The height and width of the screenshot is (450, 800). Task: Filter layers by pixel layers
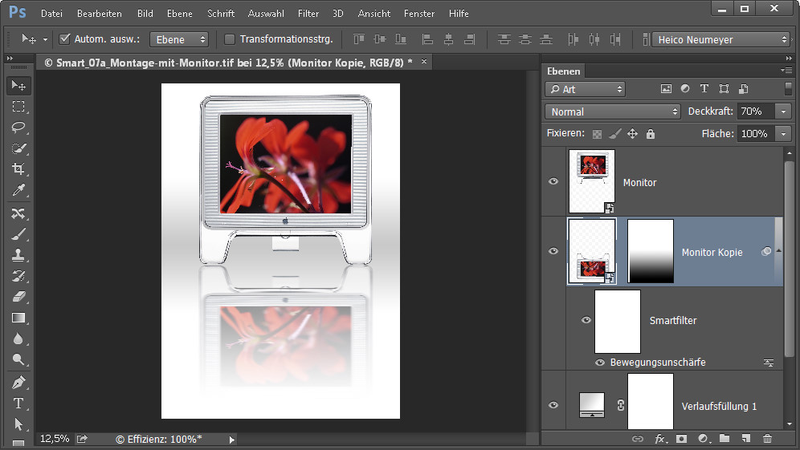666,89
